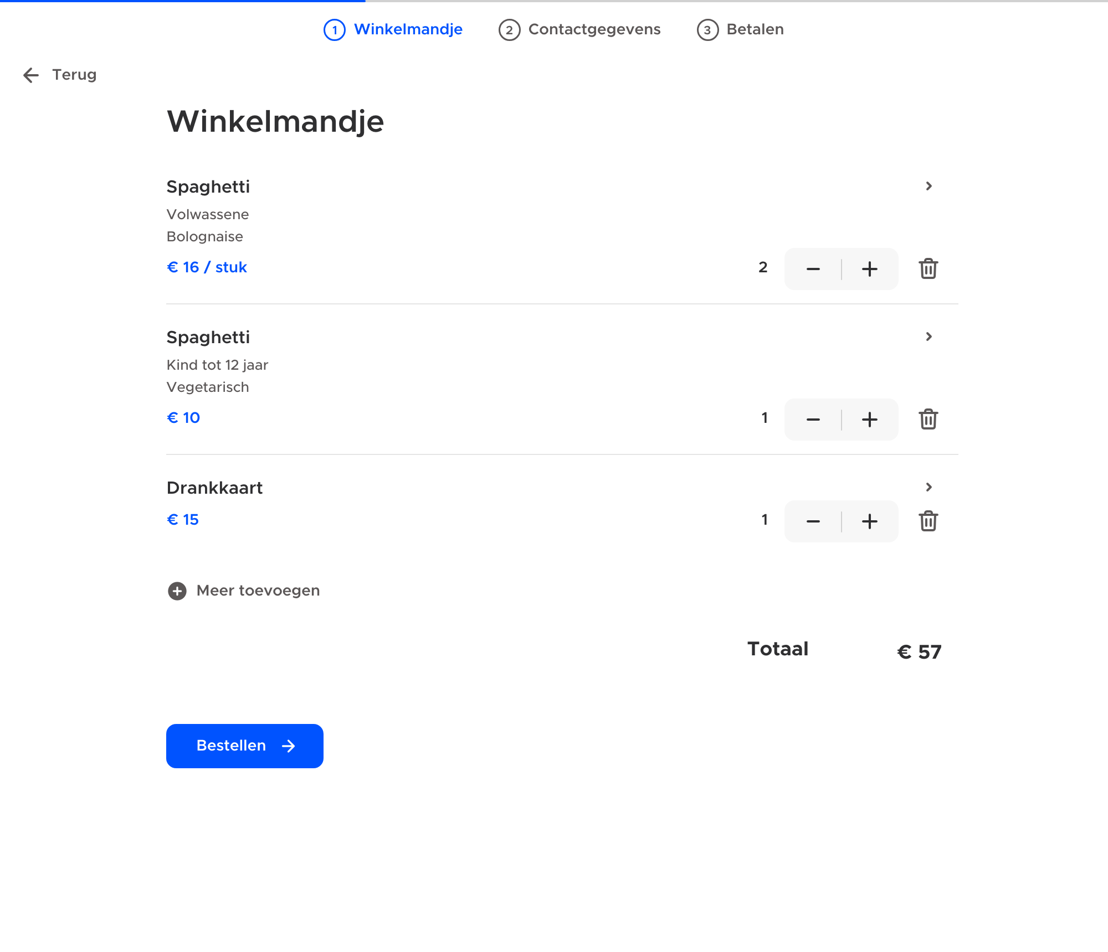
Task: Click the first Spaghetti item title
Action: click(x=208, y=187)
